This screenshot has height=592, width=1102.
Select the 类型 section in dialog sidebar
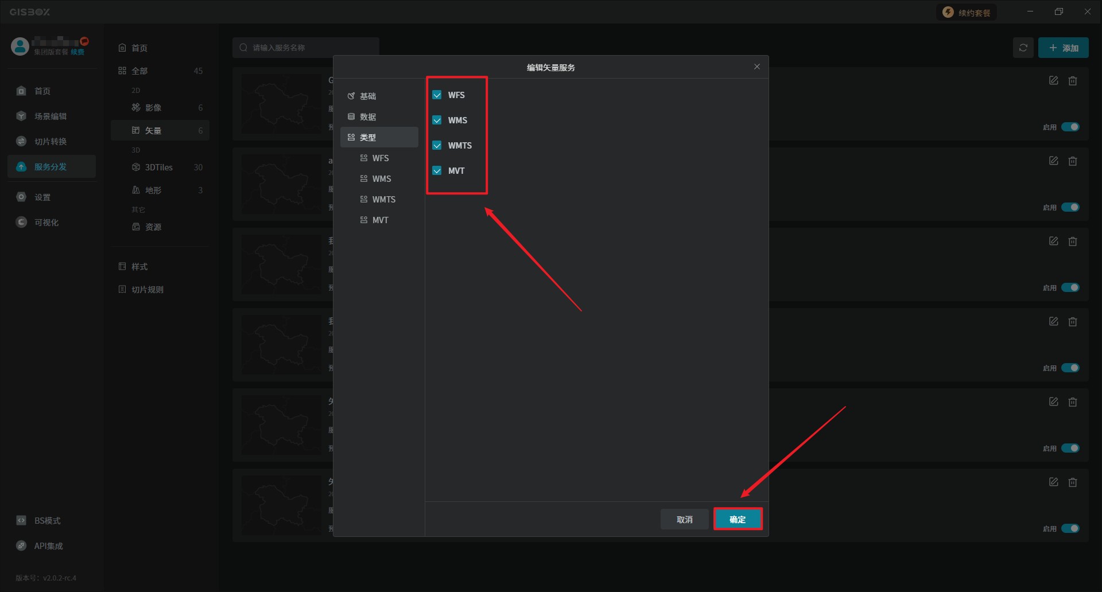[368, 138]
